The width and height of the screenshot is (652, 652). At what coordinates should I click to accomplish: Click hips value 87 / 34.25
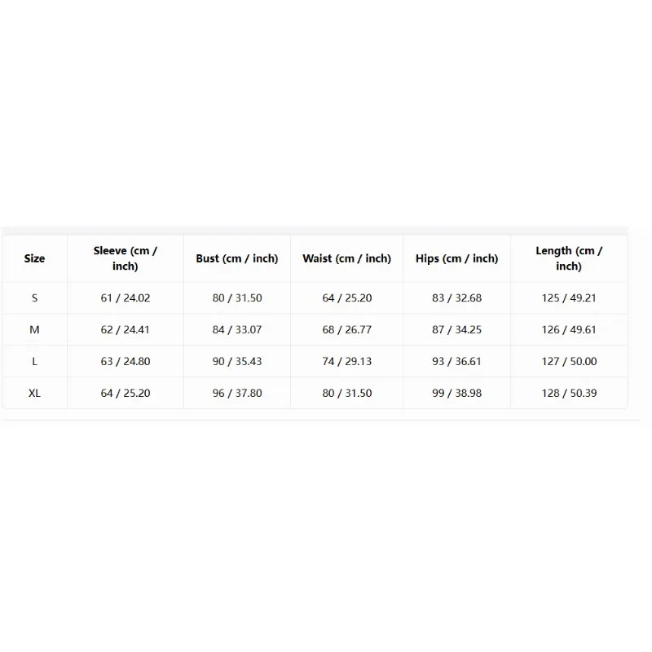[456, 330]
